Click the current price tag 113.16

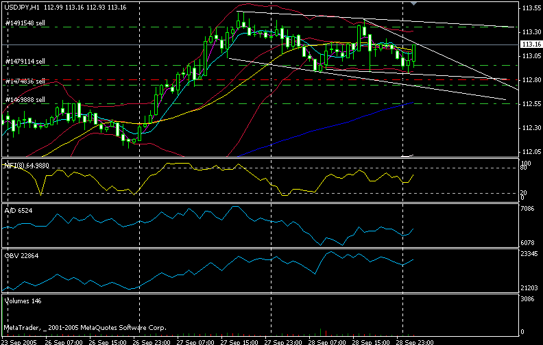[528, 44]
